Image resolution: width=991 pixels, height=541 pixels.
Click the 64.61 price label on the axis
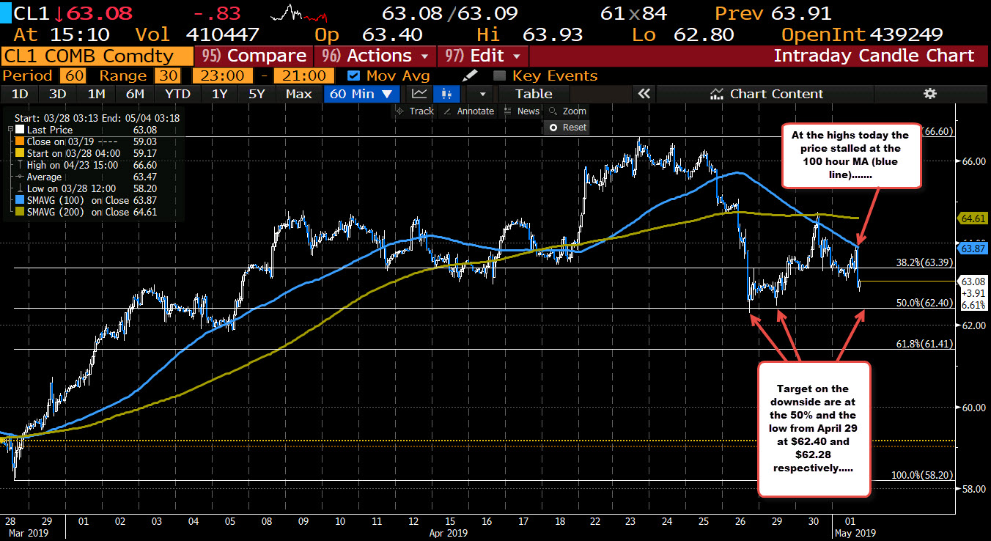pyautogui.click(x=973, y=218)
